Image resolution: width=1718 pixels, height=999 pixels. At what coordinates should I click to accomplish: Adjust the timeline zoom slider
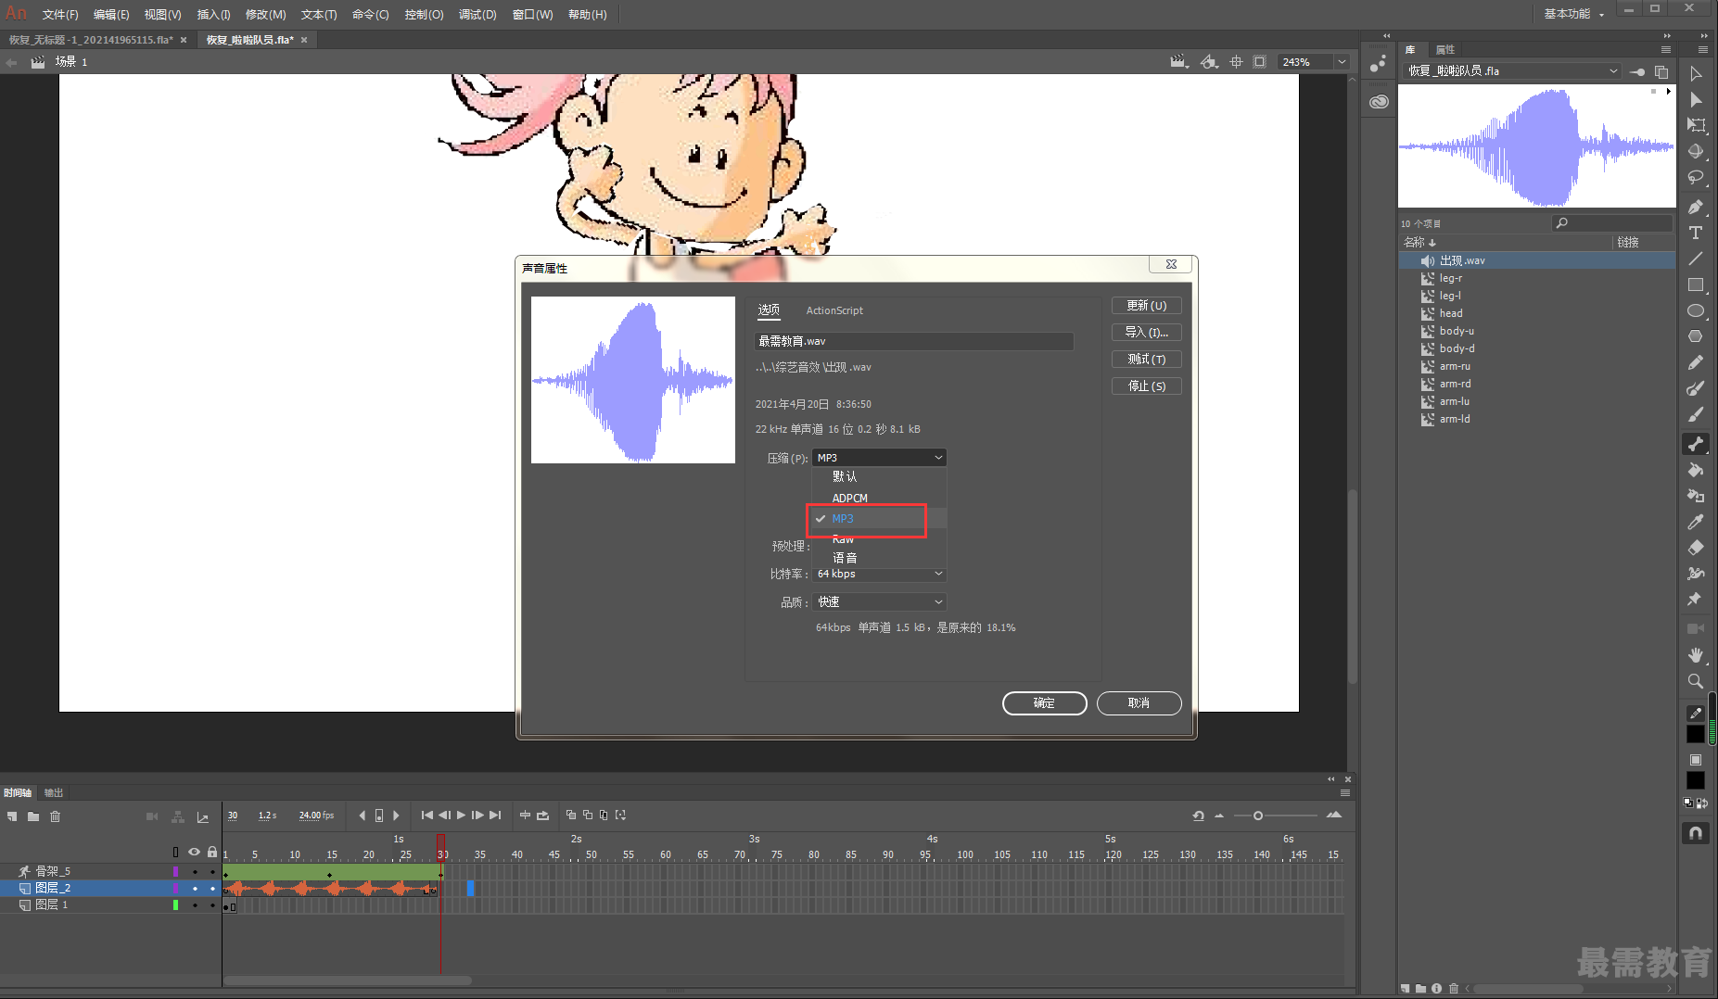1258,816
